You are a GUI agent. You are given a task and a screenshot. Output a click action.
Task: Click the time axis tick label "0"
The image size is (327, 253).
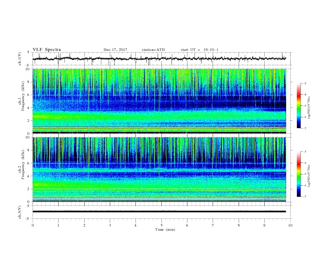pos(33,225)
